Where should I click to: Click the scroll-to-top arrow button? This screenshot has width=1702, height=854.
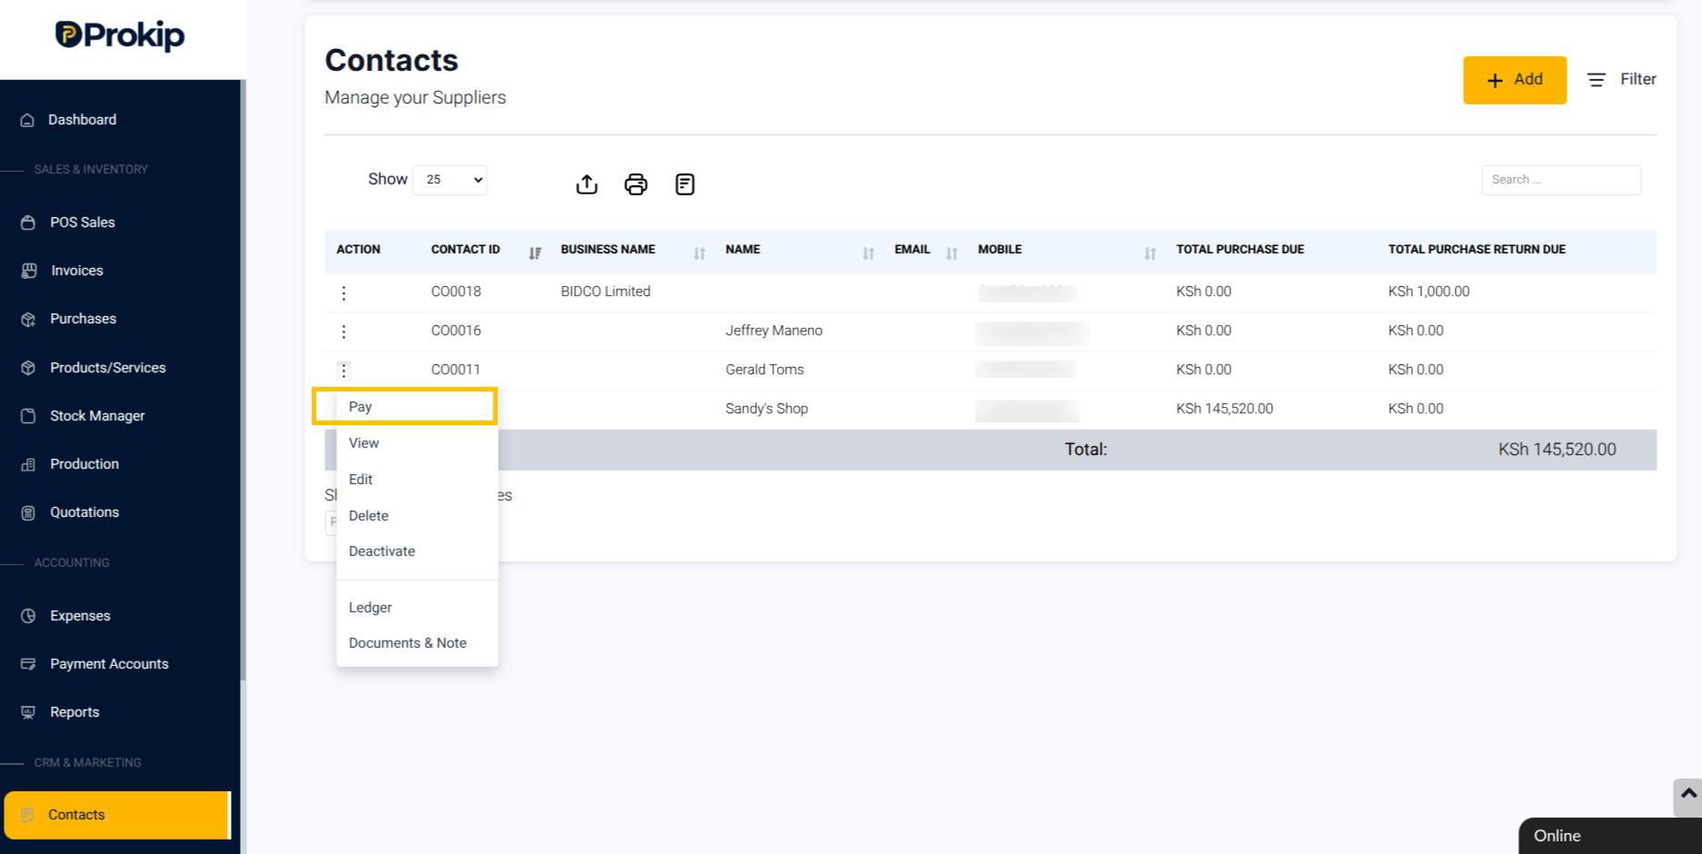point(1687,795)
